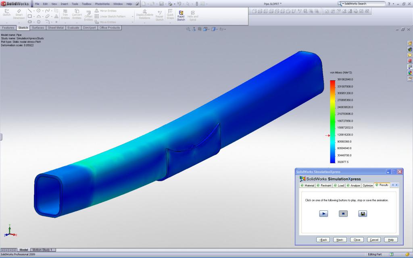Click the Print icon in top toolbar

(170, 4)
